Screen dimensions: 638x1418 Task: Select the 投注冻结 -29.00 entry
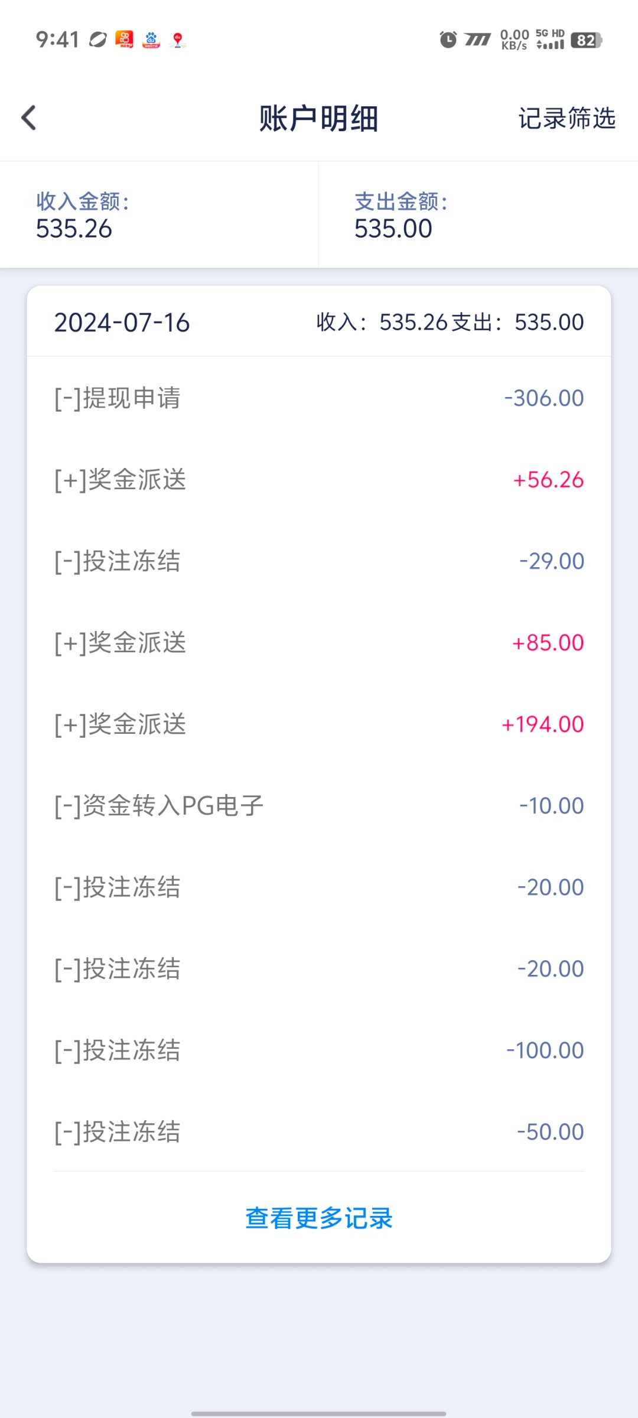coord(319,561)
